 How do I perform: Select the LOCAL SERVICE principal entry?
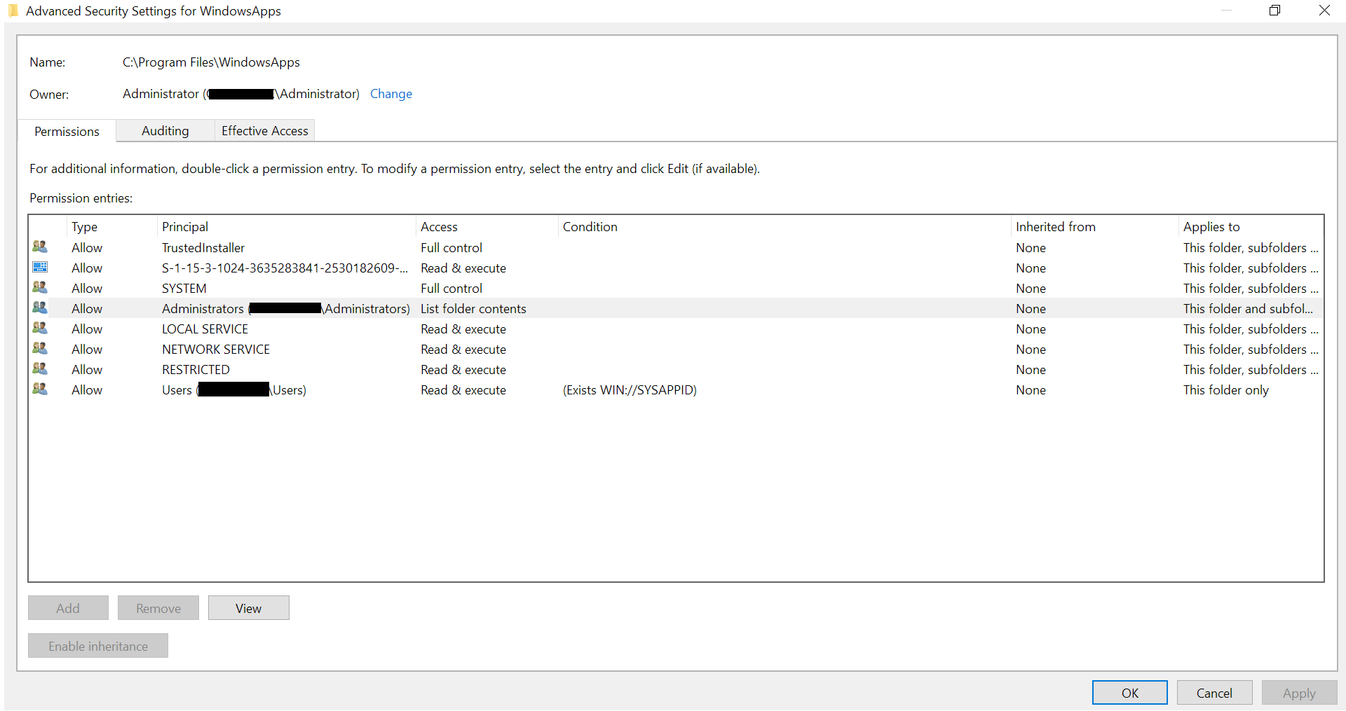[205, 329]
